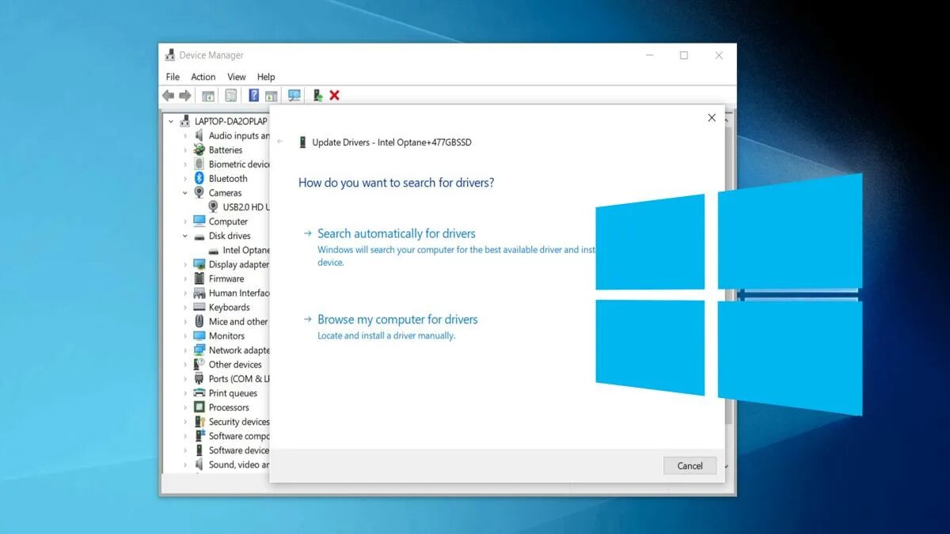The image size is (950, 534).
Task: Select the Sound, video row in tree
Action: 231,464
